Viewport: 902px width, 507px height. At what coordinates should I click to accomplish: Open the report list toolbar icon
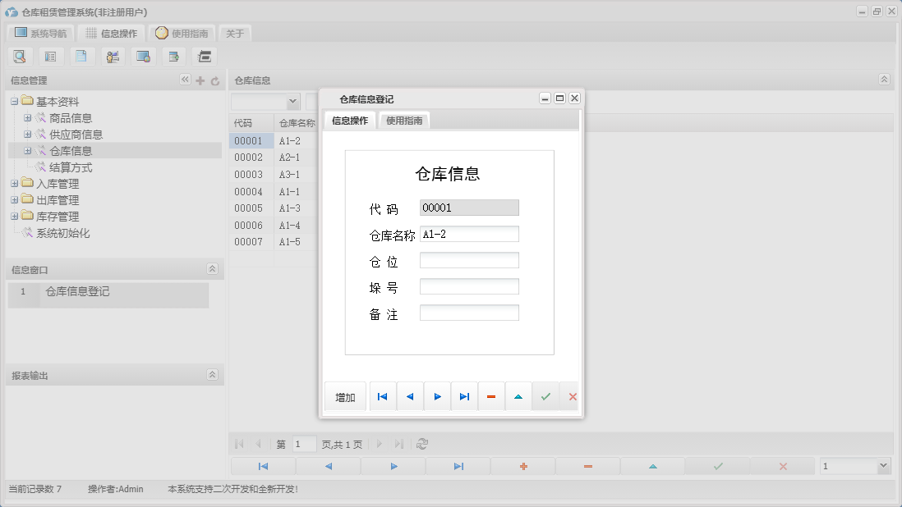(50, 56)
